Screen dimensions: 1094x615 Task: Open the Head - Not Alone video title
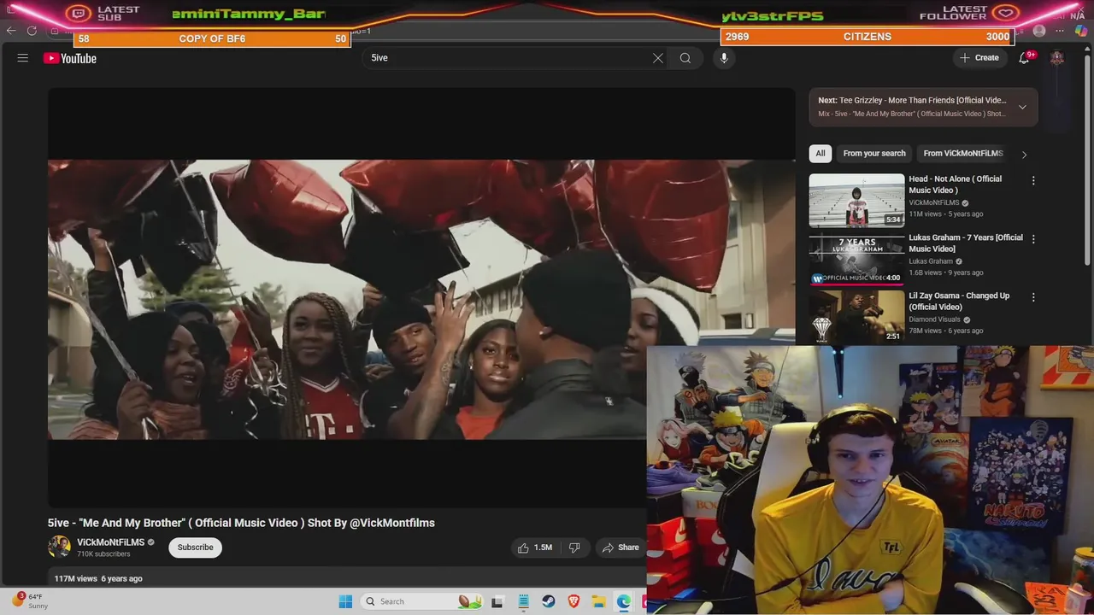(x=956, y=184)
